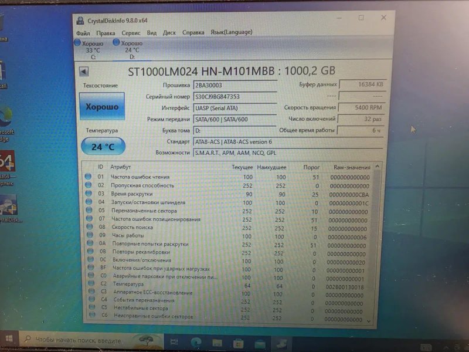Screen dimensions: 469x352
Task: Click the Стандарт field ATA8-ACS
Action: (288, 142)
